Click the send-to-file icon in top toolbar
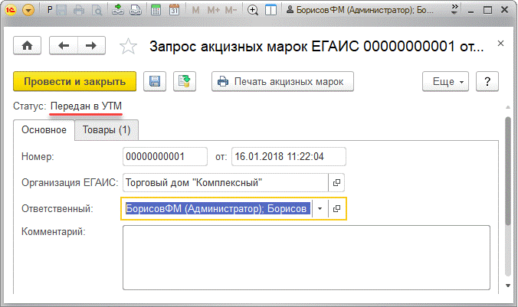This screenshot has height=307, width=518. (x=117, y=10)
